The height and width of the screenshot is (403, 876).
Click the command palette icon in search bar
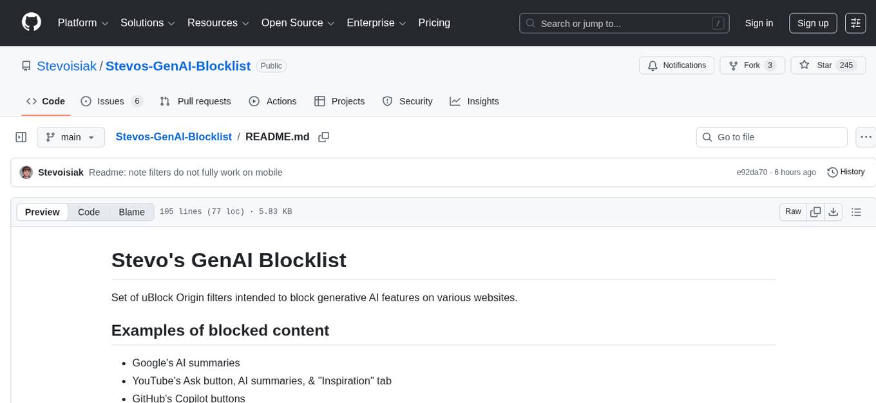718,23
